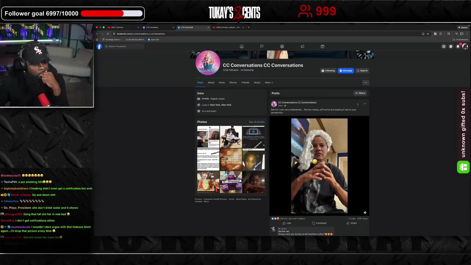This screenshot has width=471, height=265.
Task: Open the posts Filters button
Action: [x=360, y=93]
